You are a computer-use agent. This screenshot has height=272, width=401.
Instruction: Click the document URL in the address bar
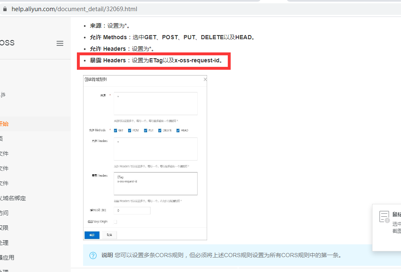(x=74, y=9)
